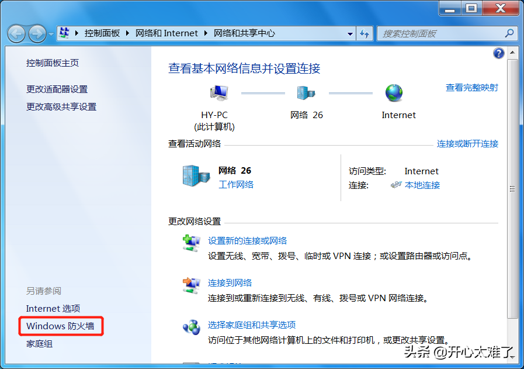Click the 连接到网络 icon
The width and height of the screenshot is (524, 369).
[x=190, y=285]
